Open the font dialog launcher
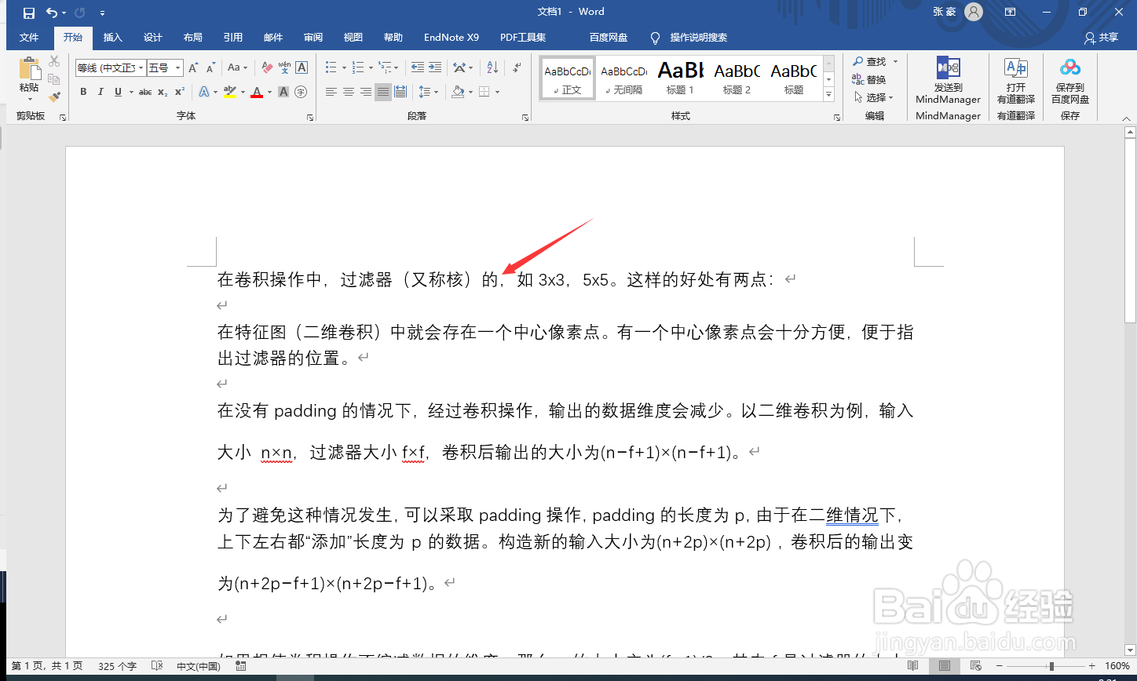This screenshot has width=1137, height=681. 309,118
